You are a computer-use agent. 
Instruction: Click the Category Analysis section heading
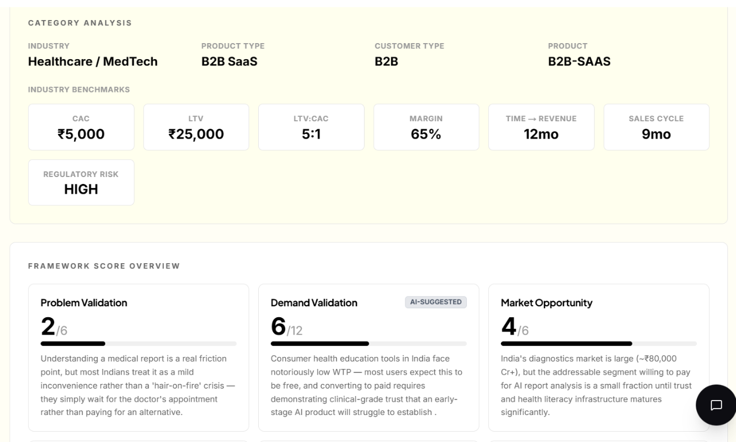click(x=80, y=23)
